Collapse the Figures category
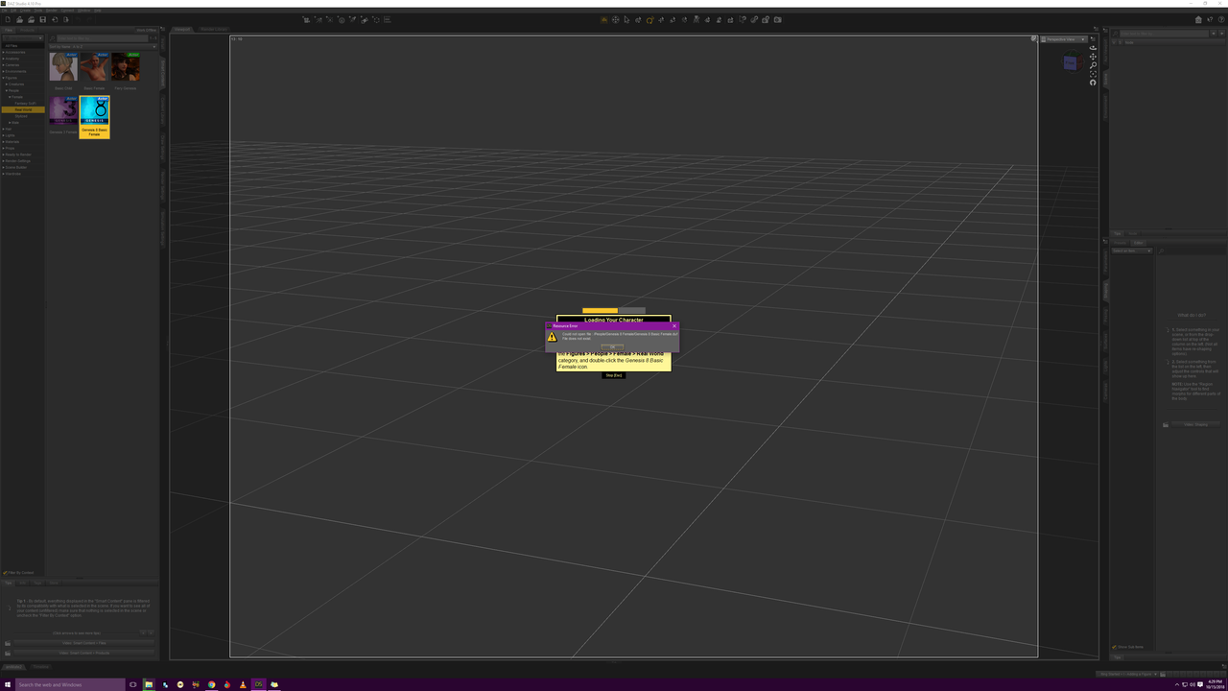1228x691 pixels. click(x=3, y=78)
